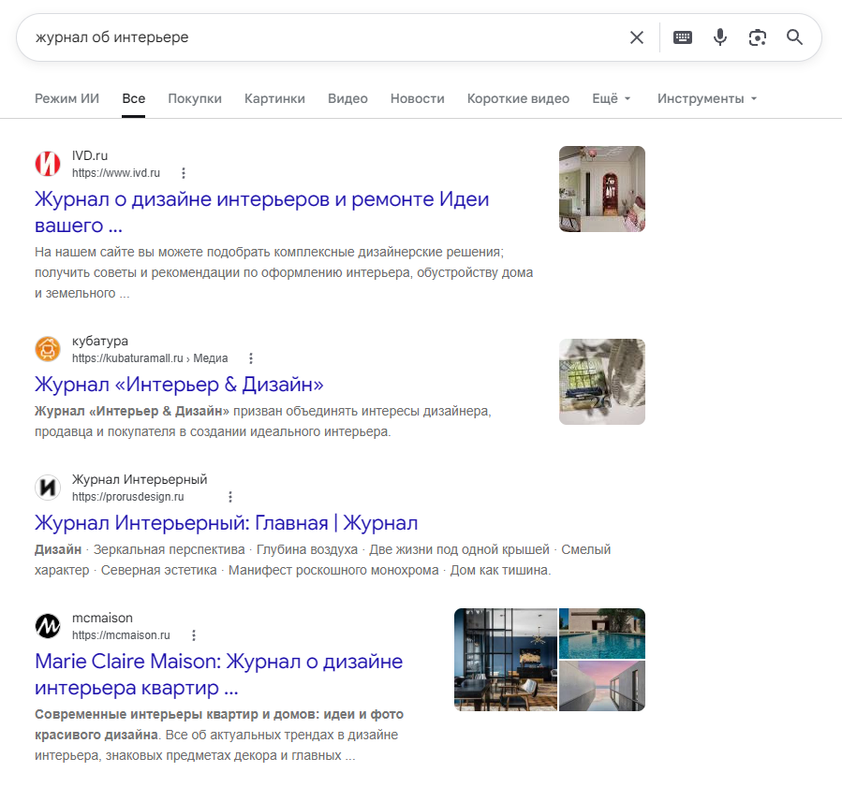
Task: Click Манифест роскошного монохрома snippet text
Action: pyautogui.click(x=333, y=570)
